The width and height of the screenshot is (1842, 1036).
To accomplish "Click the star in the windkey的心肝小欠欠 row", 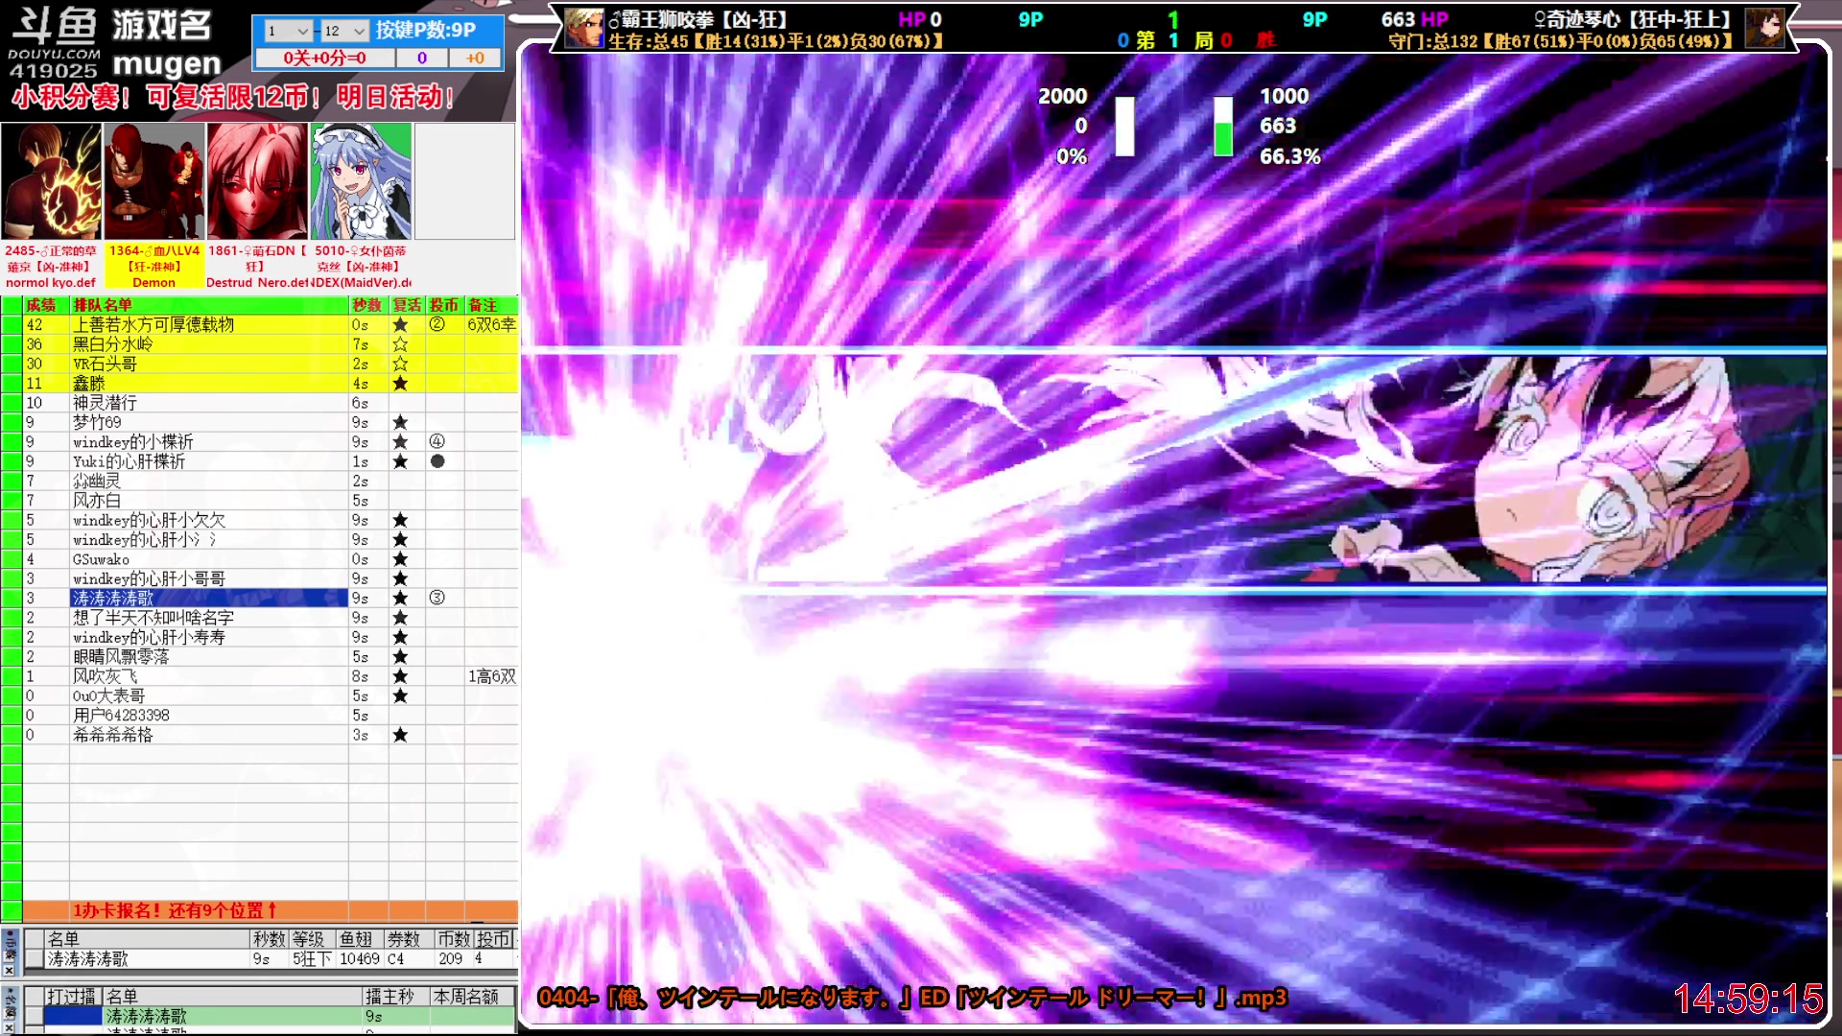I will pos(400,521).
